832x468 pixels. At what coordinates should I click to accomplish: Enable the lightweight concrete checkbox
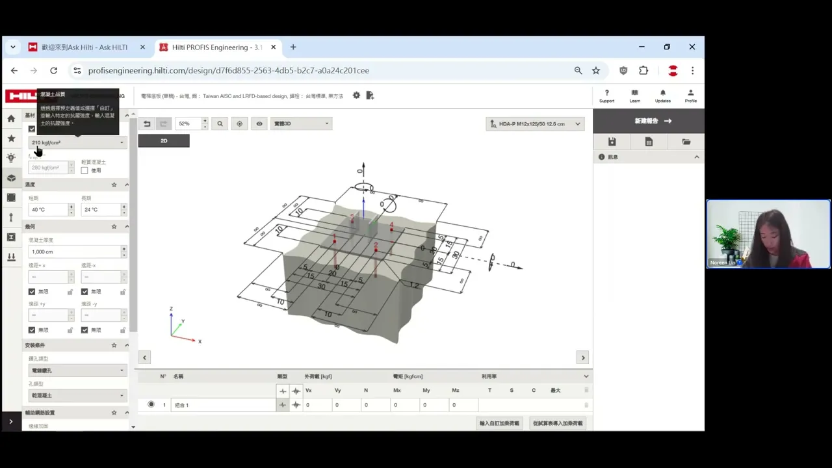pos(84,170)
